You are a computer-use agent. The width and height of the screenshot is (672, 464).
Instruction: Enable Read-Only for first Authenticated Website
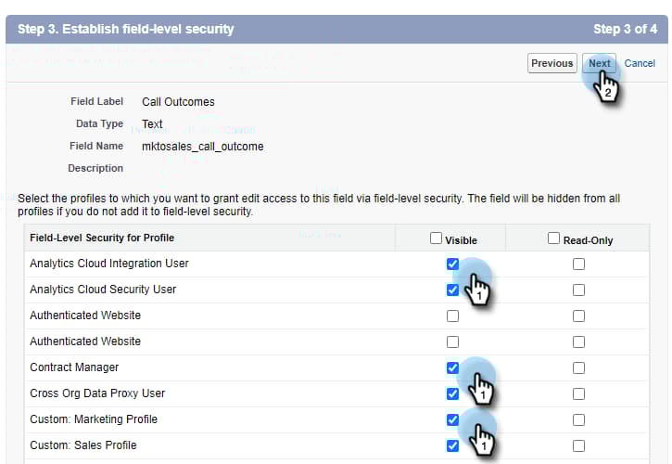pos(578,316)
